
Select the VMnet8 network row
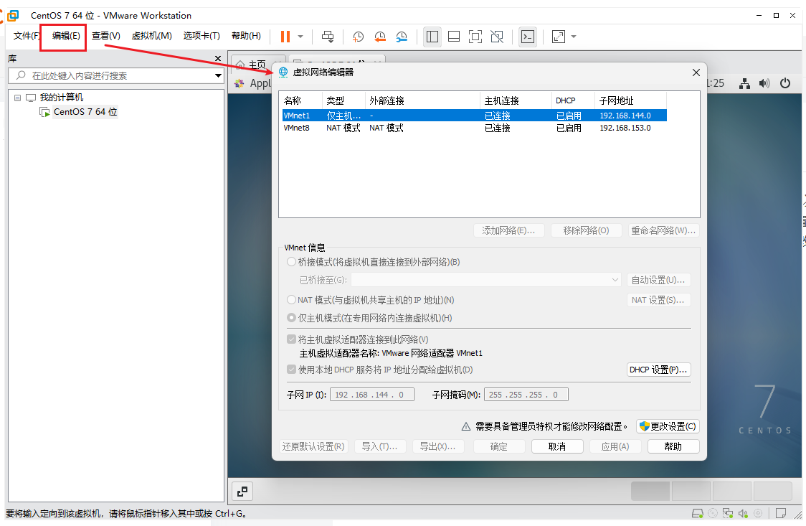point(475,128)
